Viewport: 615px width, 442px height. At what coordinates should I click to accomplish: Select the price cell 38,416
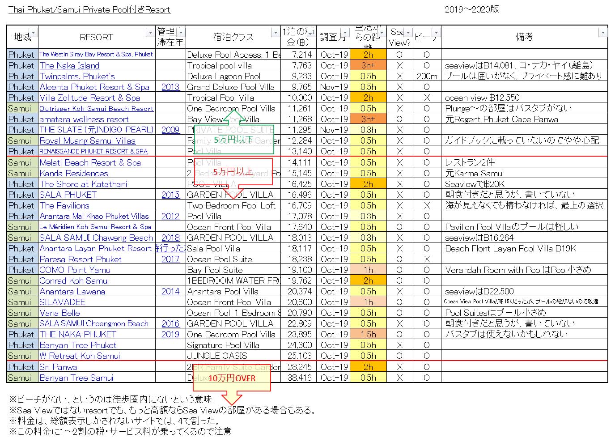(x=299, y=378)
